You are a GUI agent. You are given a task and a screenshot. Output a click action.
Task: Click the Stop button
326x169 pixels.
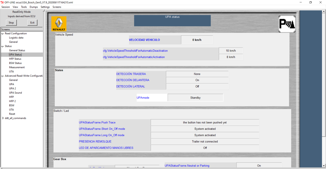[x=11, y=23]
